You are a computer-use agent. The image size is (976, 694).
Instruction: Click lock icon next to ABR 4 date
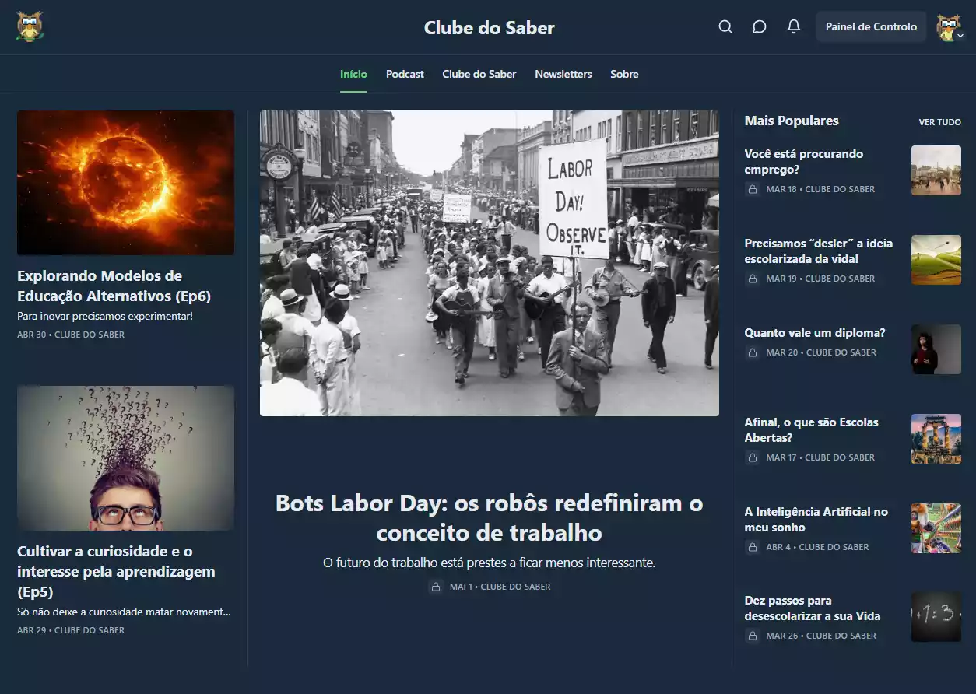[x=752, y=547]
